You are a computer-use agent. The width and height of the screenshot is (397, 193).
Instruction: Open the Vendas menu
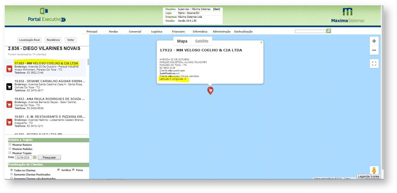point(113,32)
